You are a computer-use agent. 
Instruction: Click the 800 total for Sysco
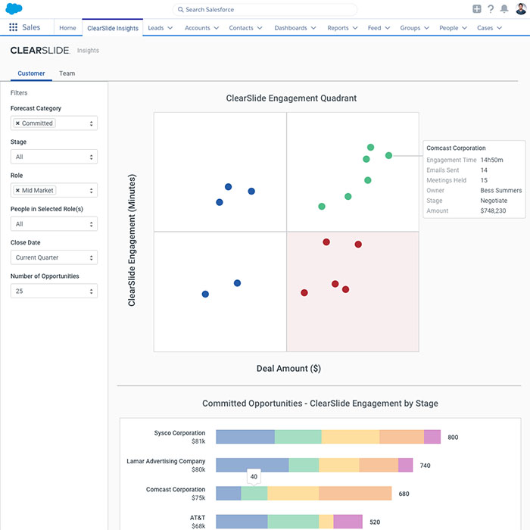pyautogui.click(x=453, y=437)
